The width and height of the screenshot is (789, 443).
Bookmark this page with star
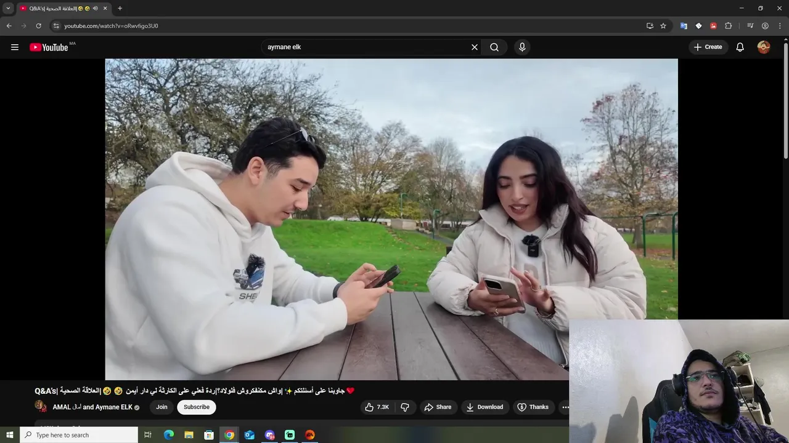pos(663,26)
